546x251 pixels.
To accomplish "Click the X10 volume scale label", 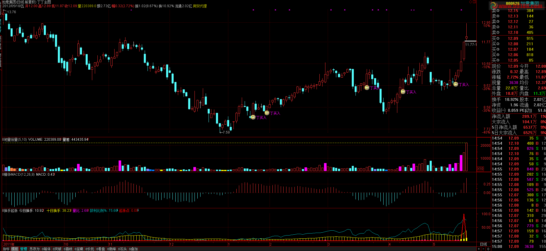I will [480, 169].
